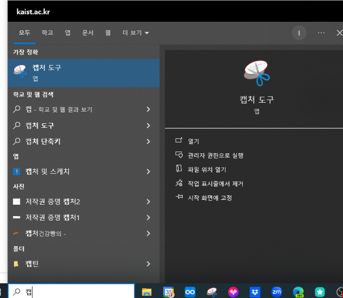
Task: Open the 더 보기 dropdown
Action: coord(136,33)
